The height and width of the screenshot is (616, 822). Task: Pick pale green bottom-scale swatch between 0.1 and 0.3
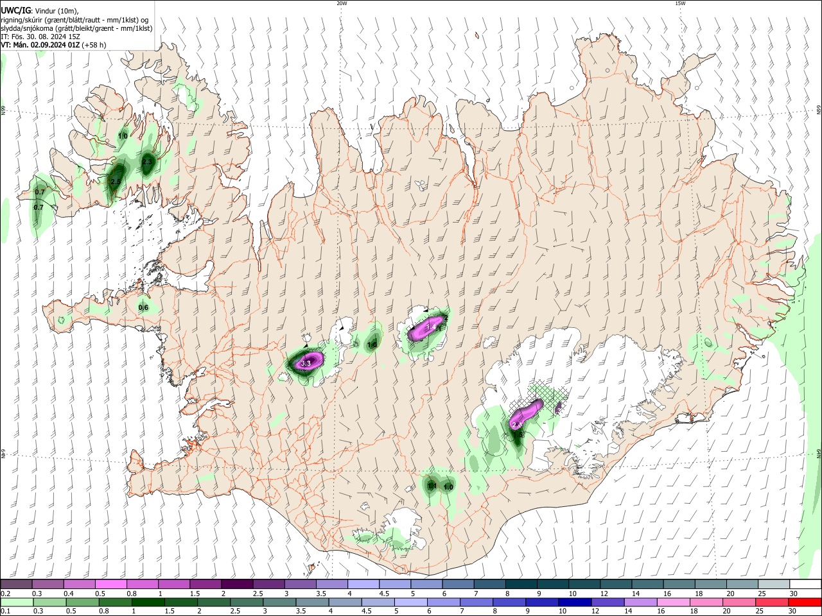click(x=17, y=603)
